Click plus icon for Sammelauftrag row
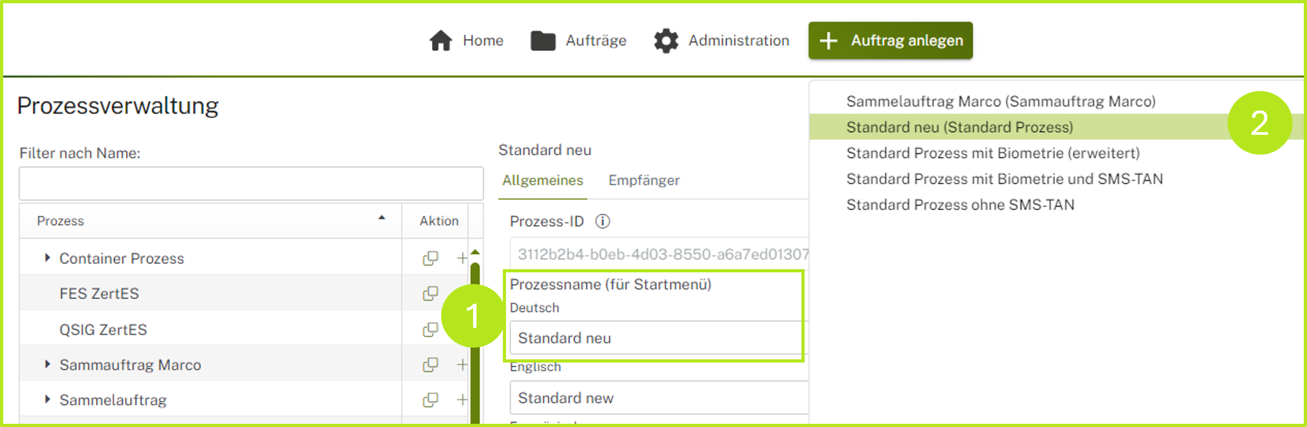The height and width of the screenshot is (427, 1307). [x=462, y=400]
